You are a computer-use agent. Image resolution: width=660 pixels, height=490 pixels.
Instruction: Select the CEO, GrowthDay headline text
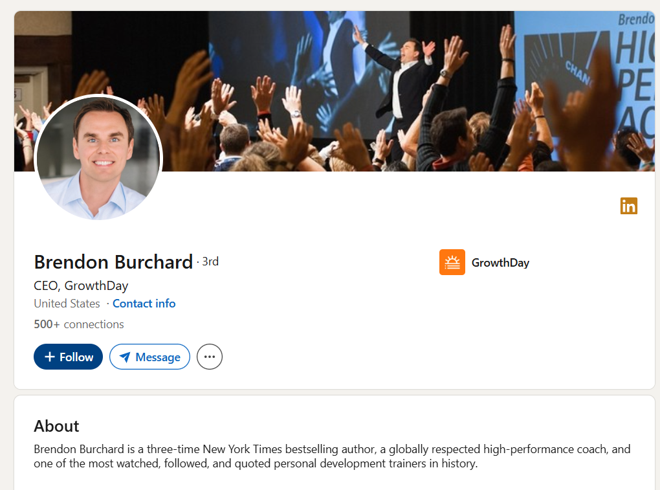[81, 286]
